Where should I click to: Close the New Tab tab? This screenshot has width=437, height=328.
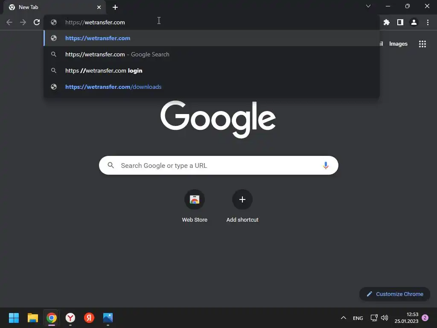click(99, 7)
